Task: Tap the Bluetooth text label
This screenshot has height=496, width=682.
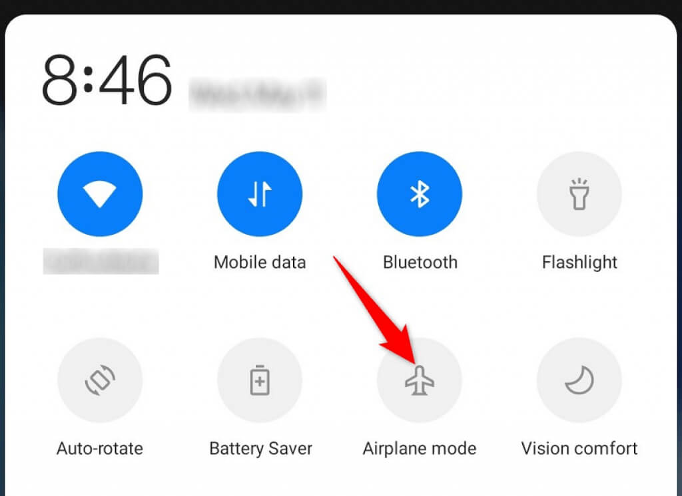Action: 420,263
